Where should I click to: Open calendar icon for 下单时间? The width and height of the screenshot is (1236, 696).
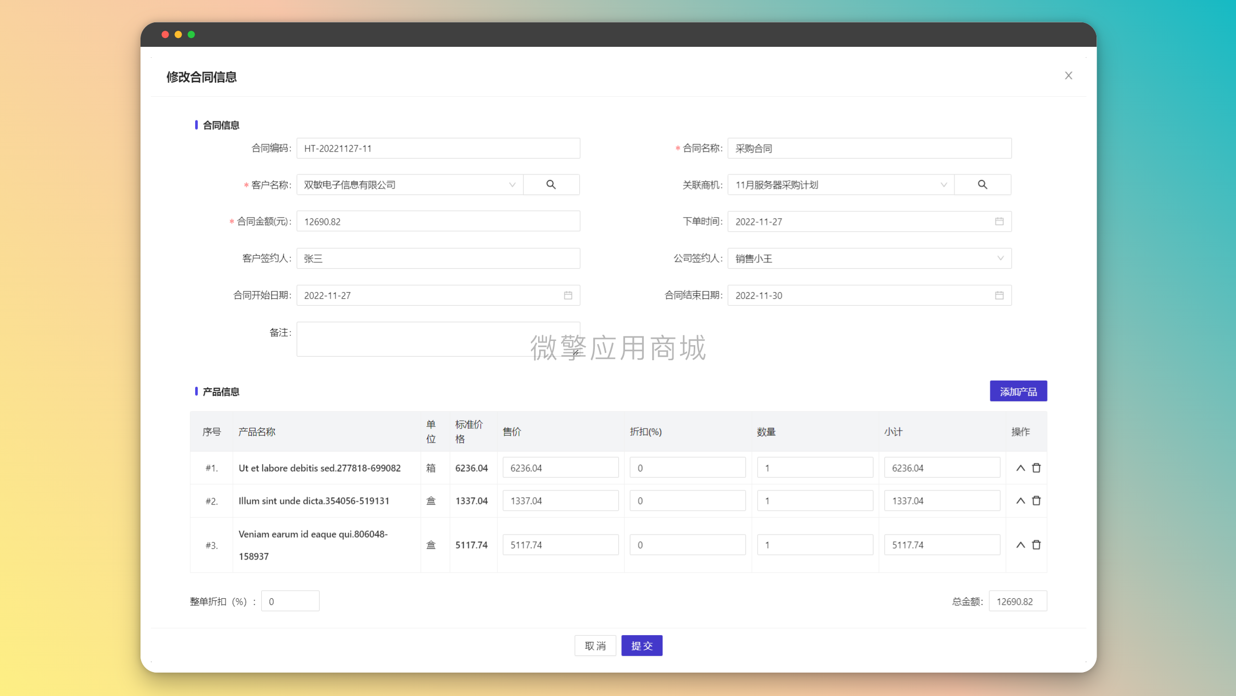click(999, 221)
